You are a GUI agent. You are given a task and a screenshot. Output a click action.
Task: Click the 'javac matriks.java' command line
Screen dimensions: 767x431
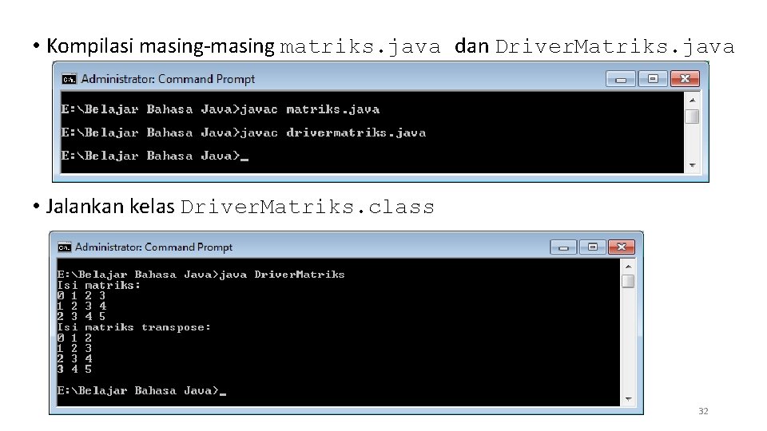tap(221, 109)
